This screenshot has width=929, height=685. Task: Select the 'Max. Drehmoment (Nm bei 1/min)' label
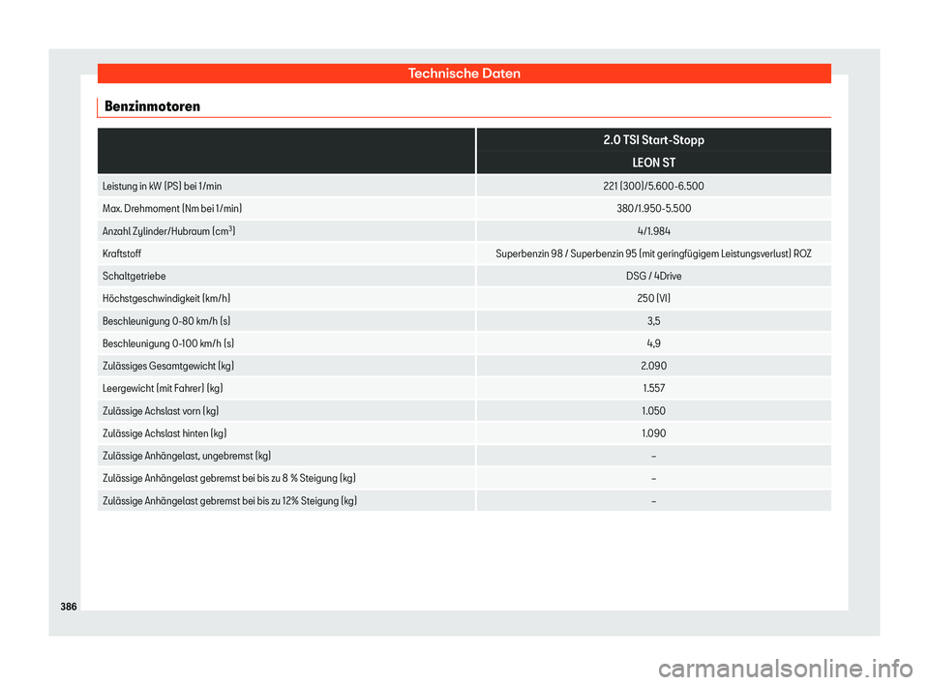pyautogui.click(x=172, y=209)
